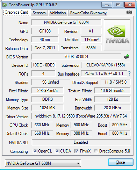Minimize the GPU-Z window
Image resolution: width=137 pixels, height=170 pixels.
[x=107, y=5]
